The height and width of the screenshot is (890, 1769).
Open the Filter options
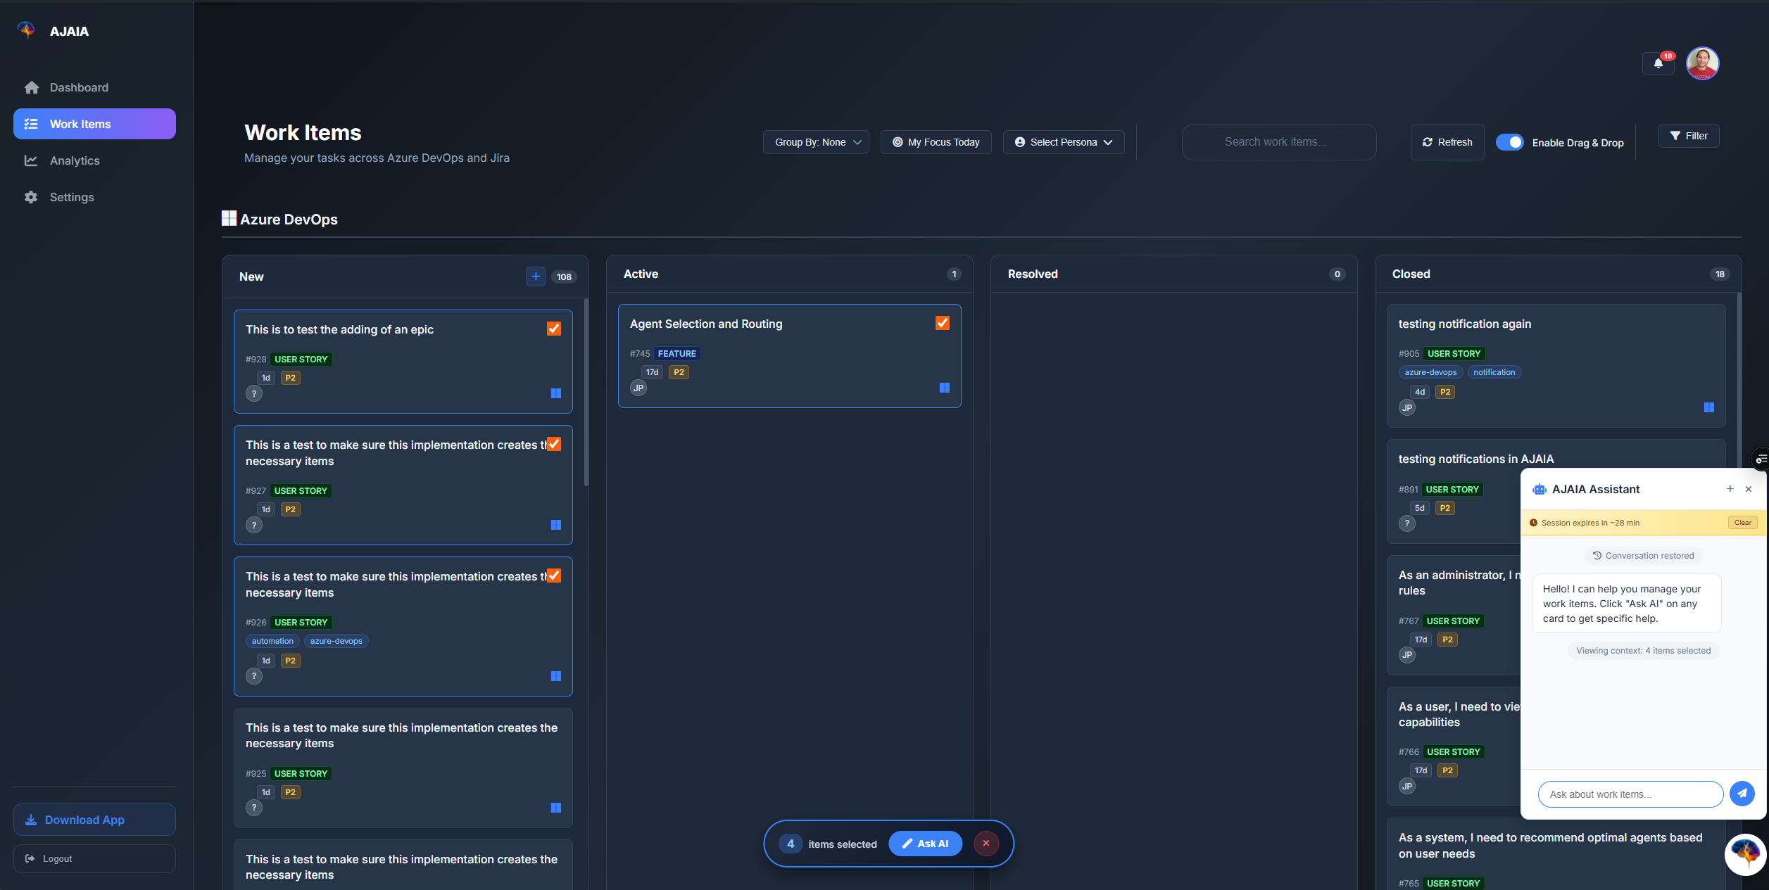[x=1688, y=136]
